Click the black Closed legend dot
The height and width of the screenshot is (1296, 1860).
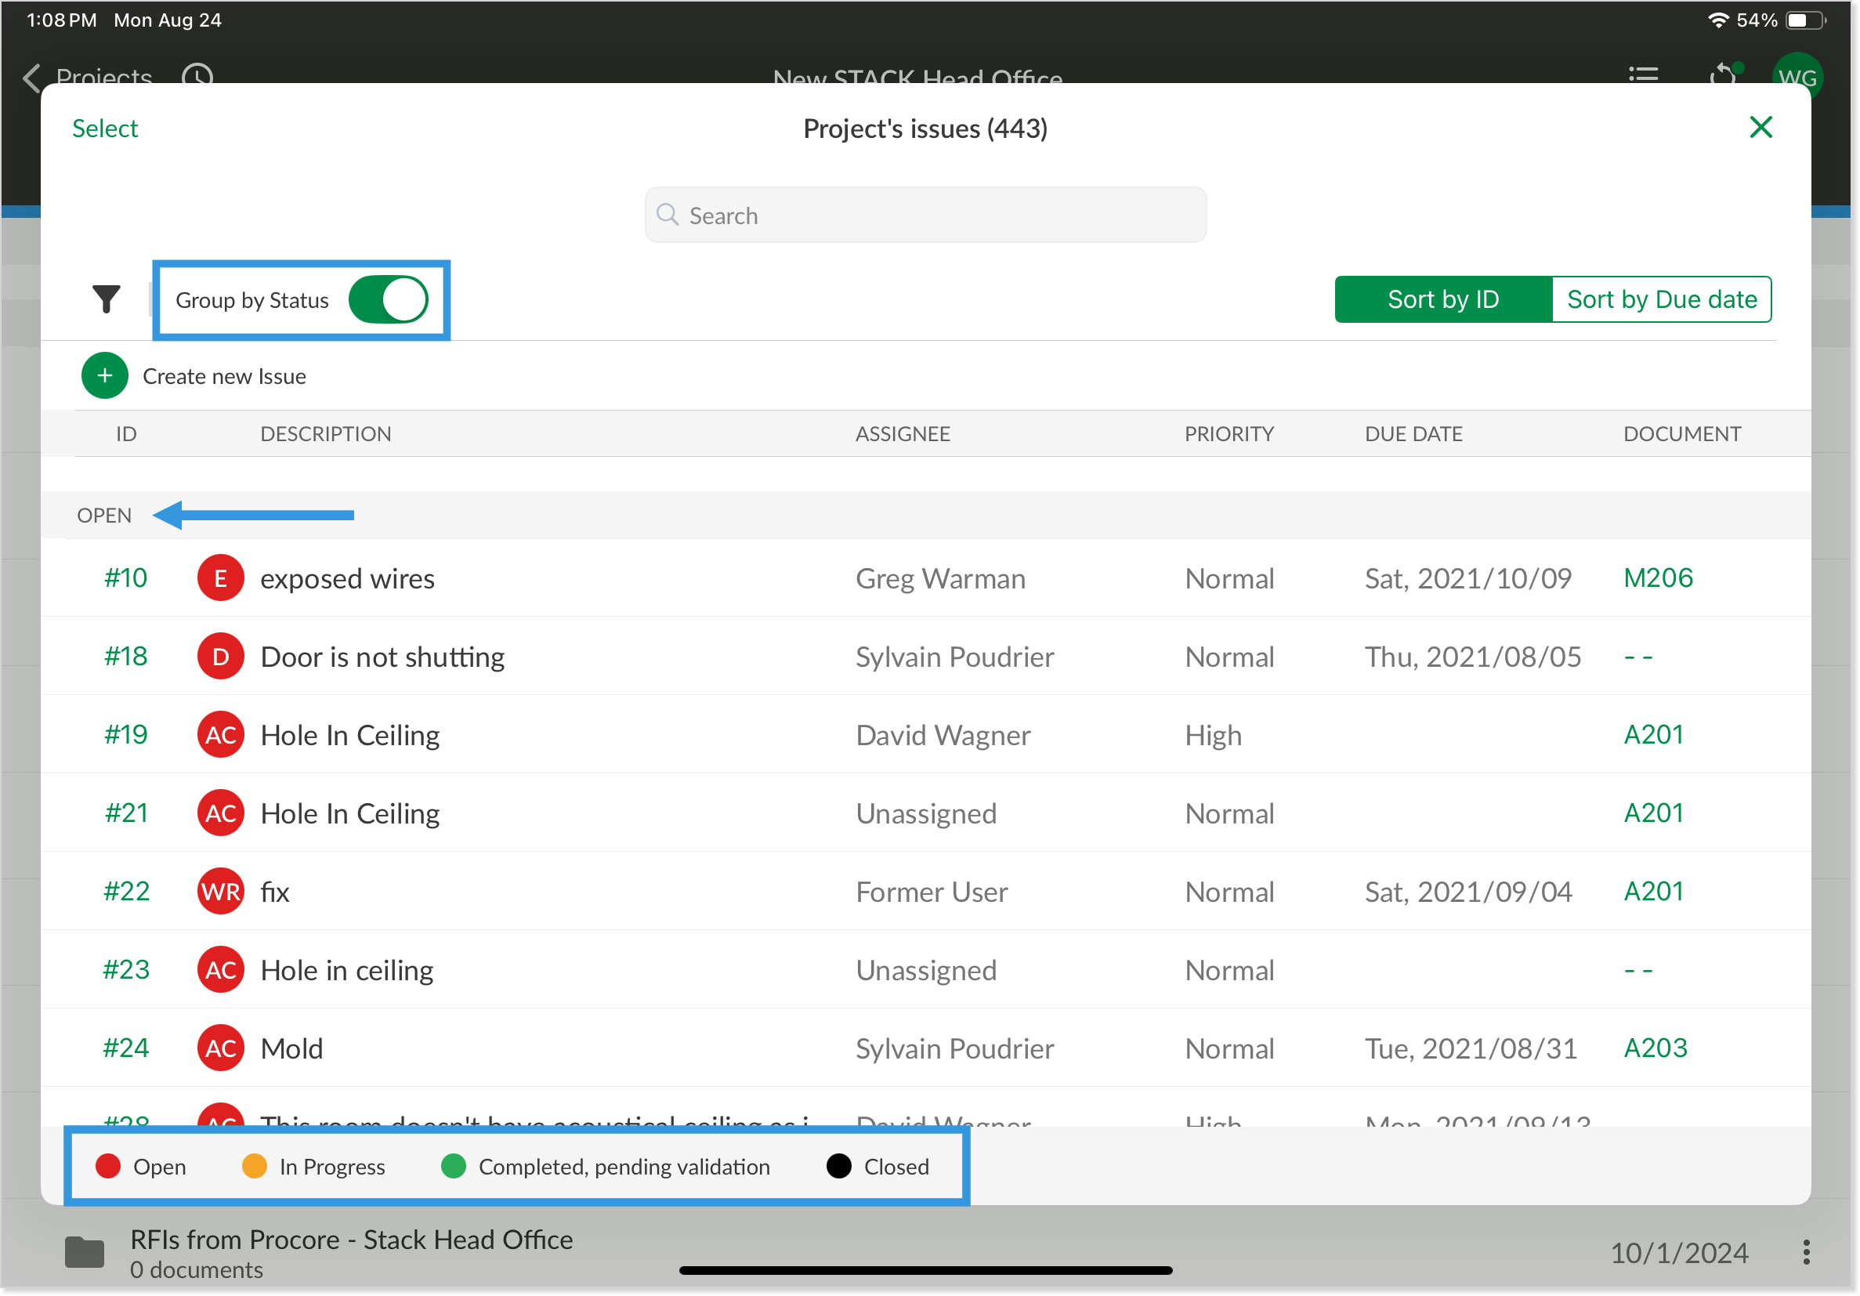[839, 1167]
